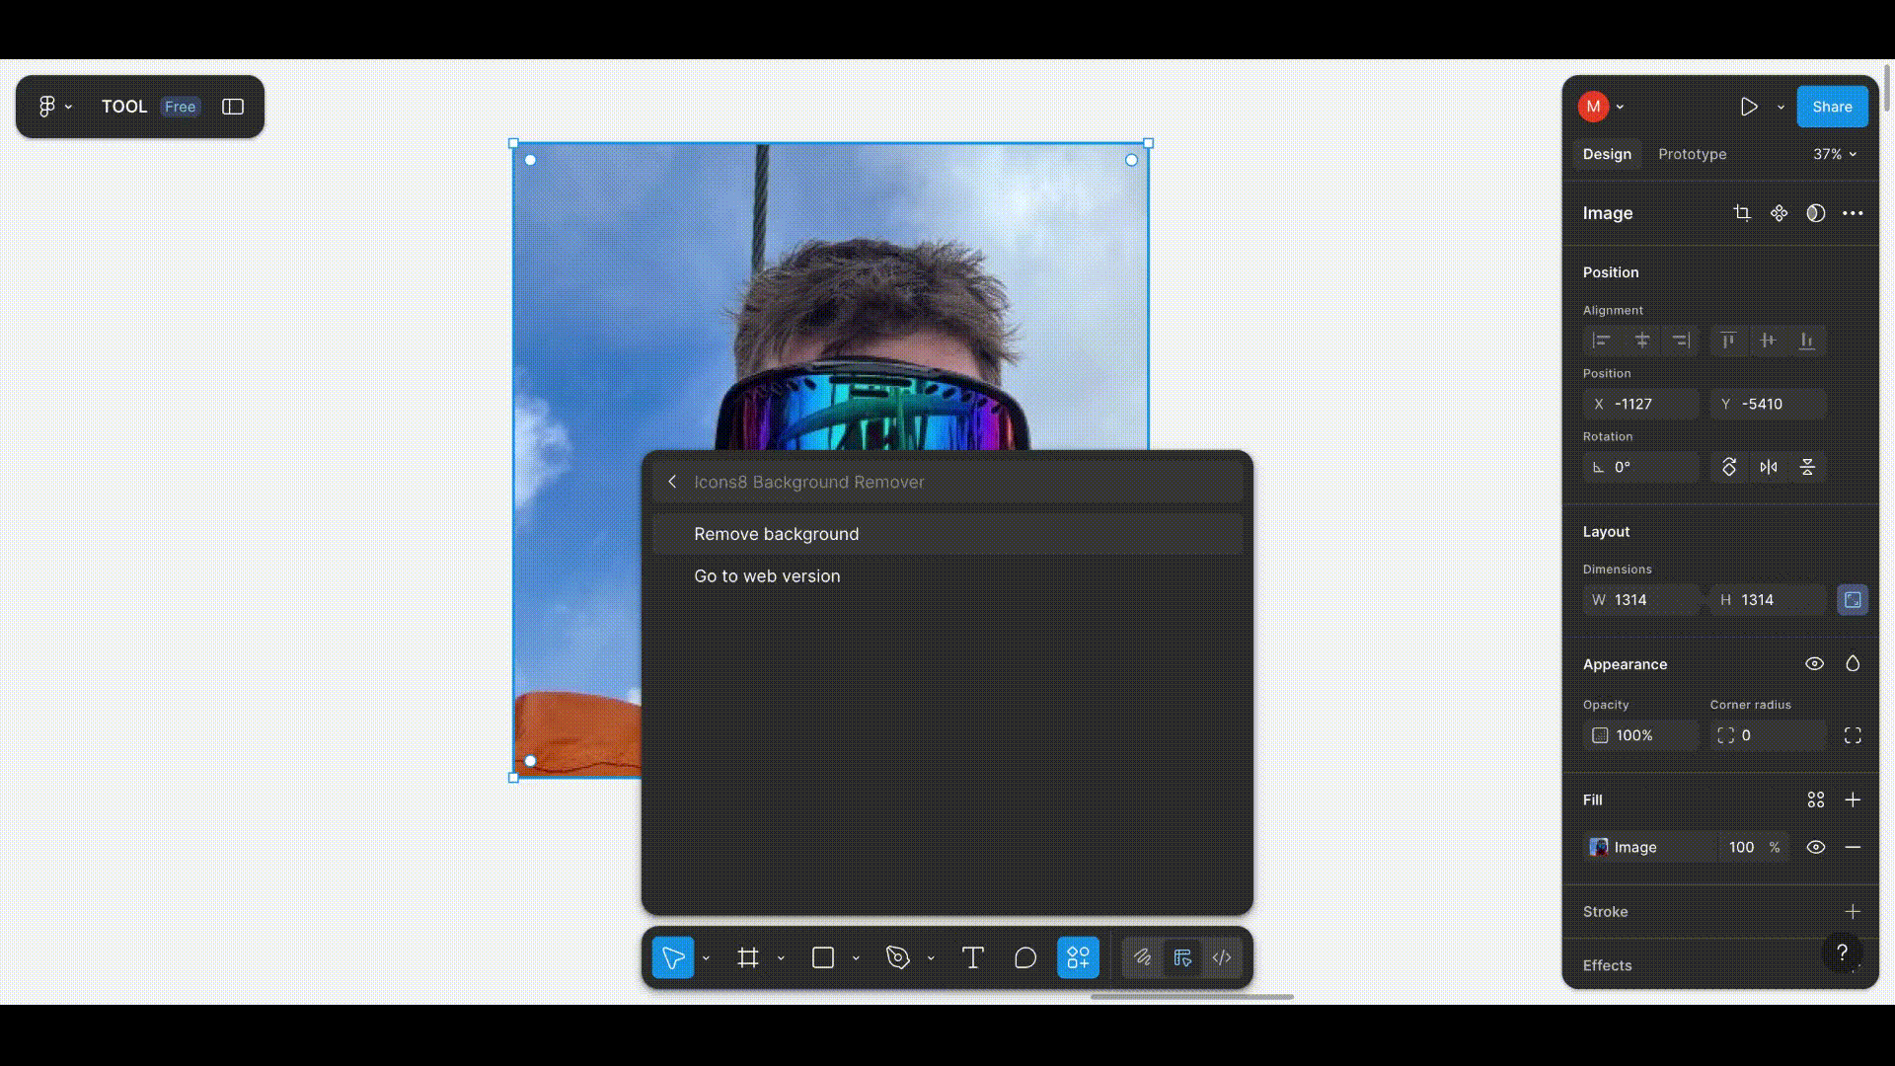Align the image to horizontal centers
The width and height of the screenshot is (1895, 1066).
click(1641, 341)
